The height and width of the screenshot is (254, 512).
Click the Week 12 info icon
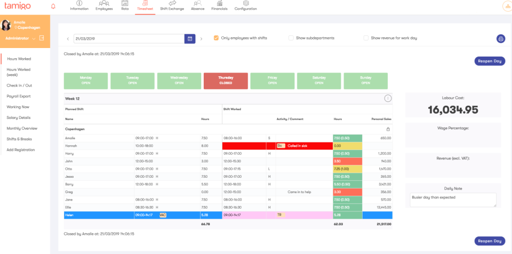388,98
